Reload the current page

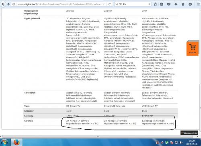109,4
